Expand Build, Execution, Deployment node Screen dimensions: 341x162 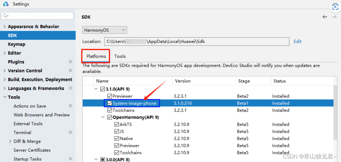click(x=5, y=80)
